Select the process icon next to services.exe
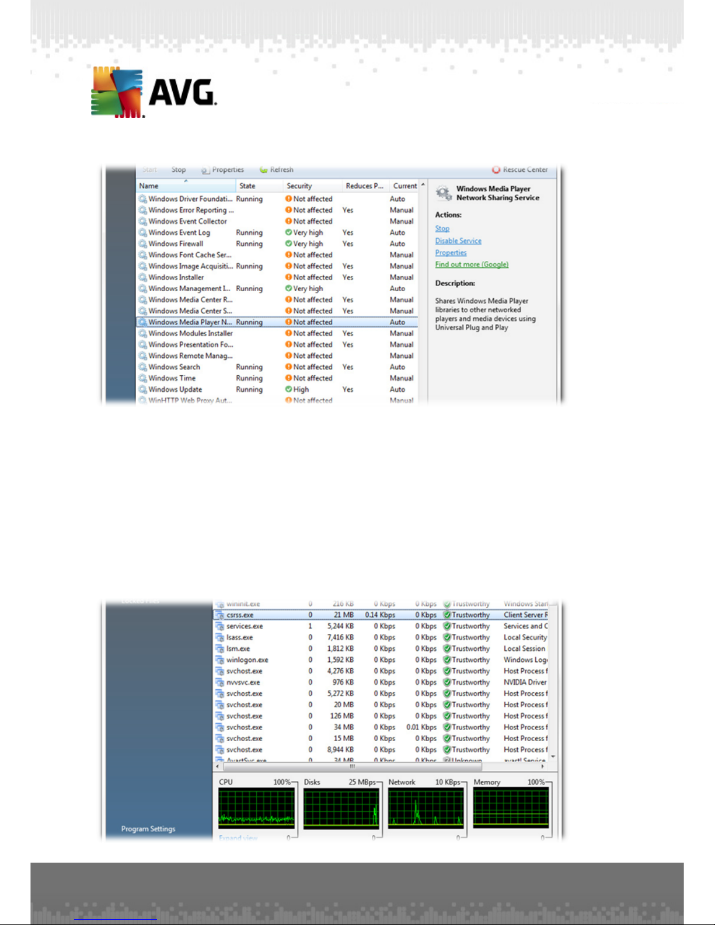The image size is (715, 925). click(219, 626)
